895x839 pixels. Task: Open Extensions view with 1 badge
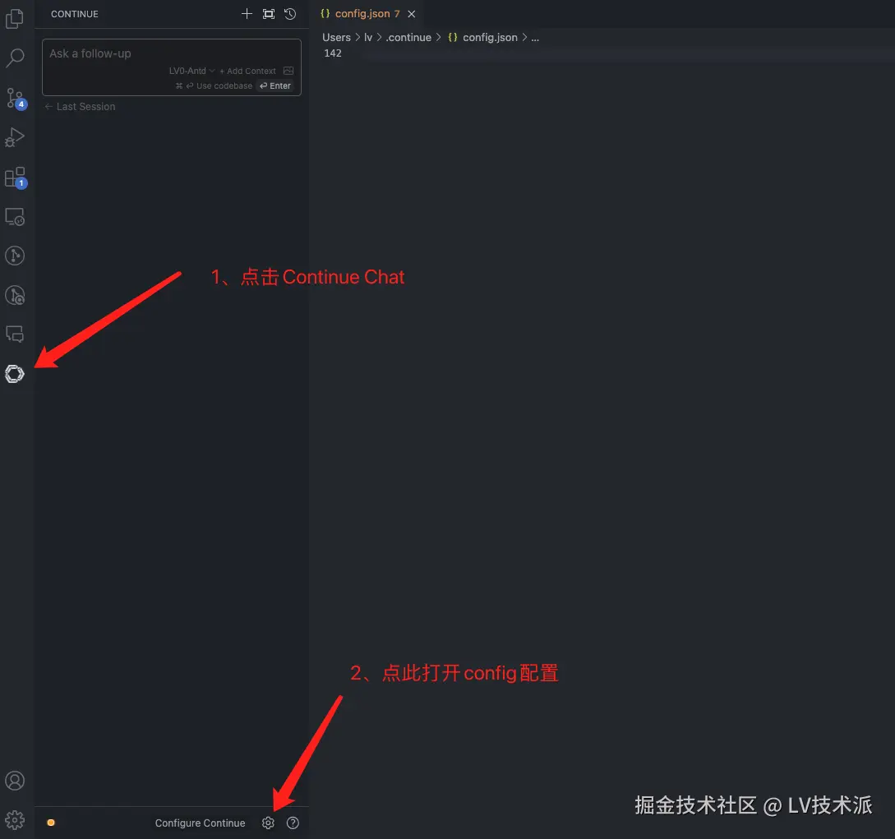tap(16, 177)
